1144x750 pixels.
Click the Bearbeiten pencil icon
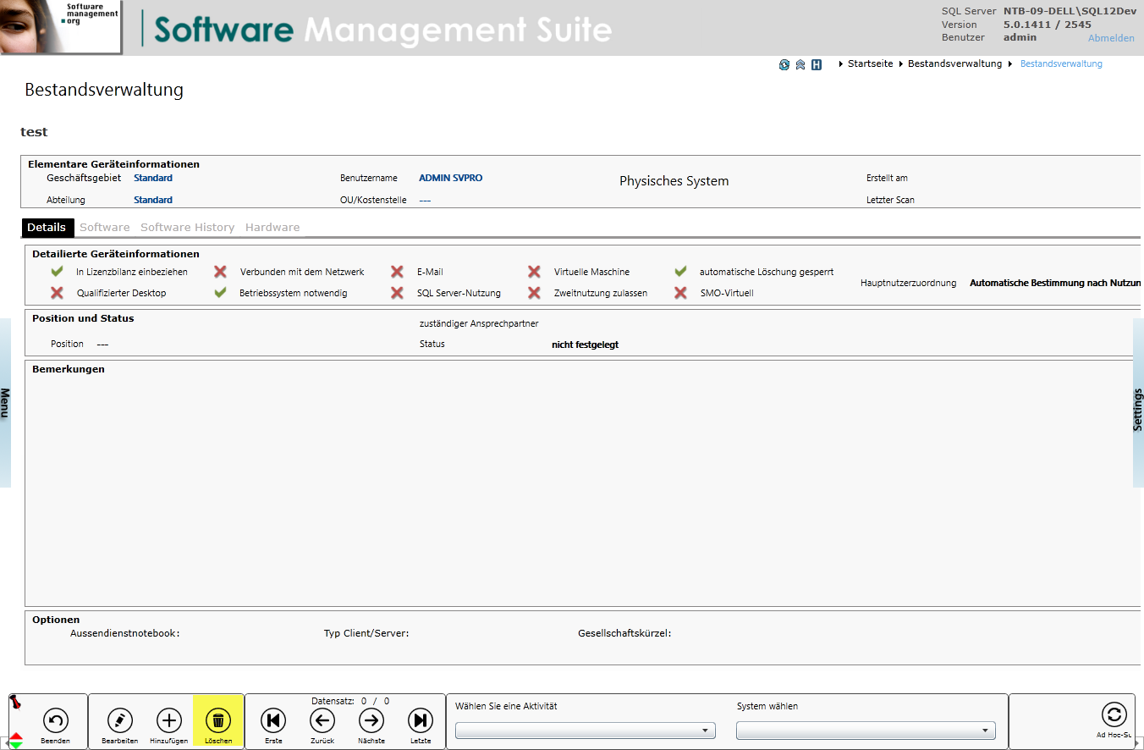tap(120, 720)
